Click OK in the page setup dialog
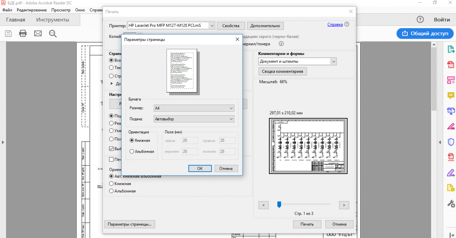The width and height of the screenshot is (456, 238). point(199,169)
